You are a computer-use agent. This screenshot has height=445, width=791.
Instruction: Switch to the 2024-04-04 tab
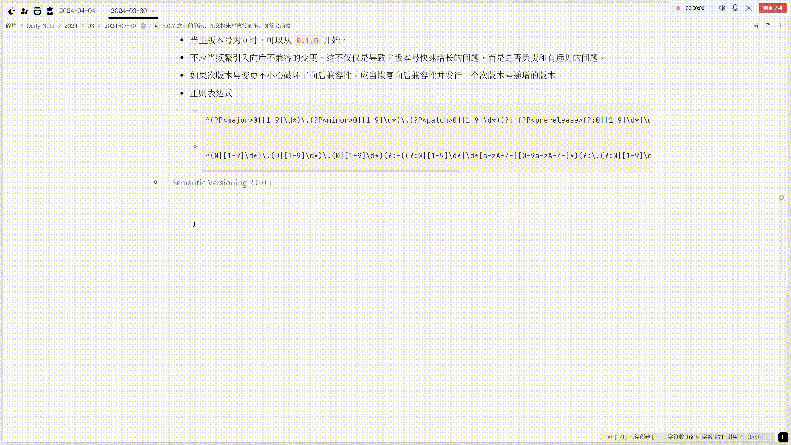pyautogui.click(x=77, y=11)
